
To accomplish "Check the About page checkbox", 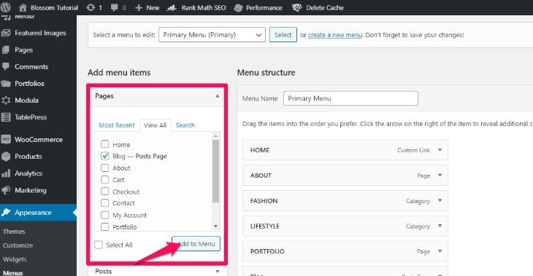I will tap(104, 167).
